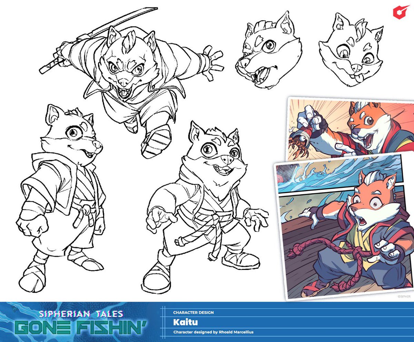Click 'Character designed by Rhoald Marcellius' credit
This screenshot has height=342, width=414.
click(x=214, y=333)
